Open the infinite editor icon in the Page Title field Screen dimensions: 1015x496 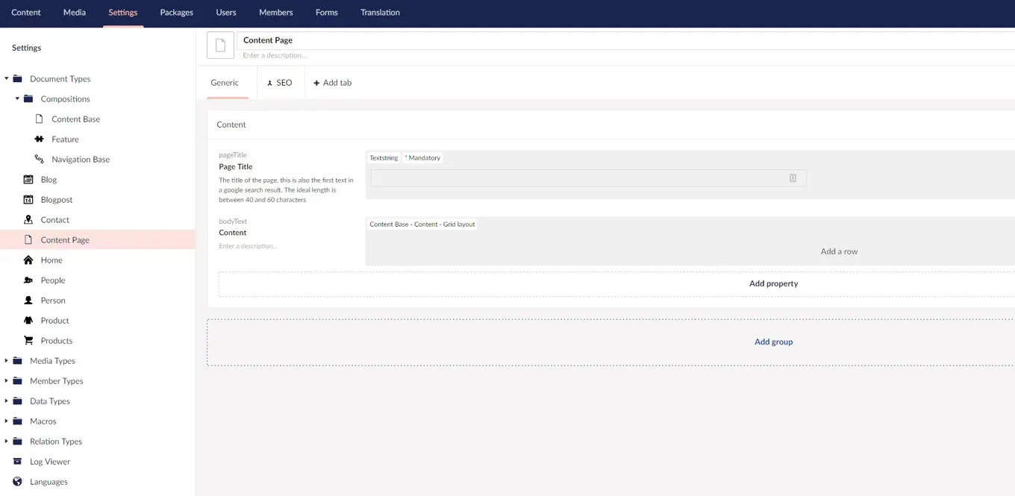click(x=793, y=178)
